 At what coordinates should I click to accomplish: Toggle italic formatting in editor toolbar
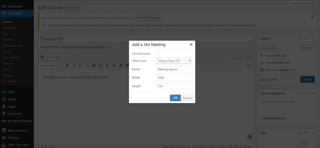(x=74, y=66)
